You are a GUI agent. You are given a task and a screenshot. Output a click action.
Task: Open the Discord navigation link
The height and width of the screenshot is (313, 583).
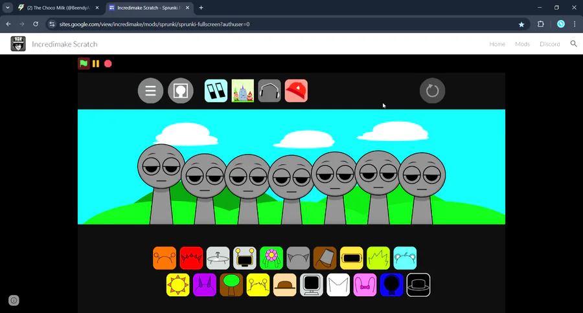pos(549,44)
